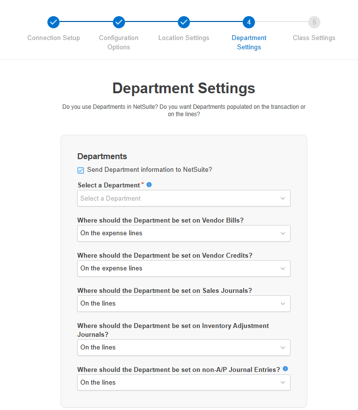Go to the Connection Setup step label
The width and height of the screenshot is (358, 410).
point(54,38)
